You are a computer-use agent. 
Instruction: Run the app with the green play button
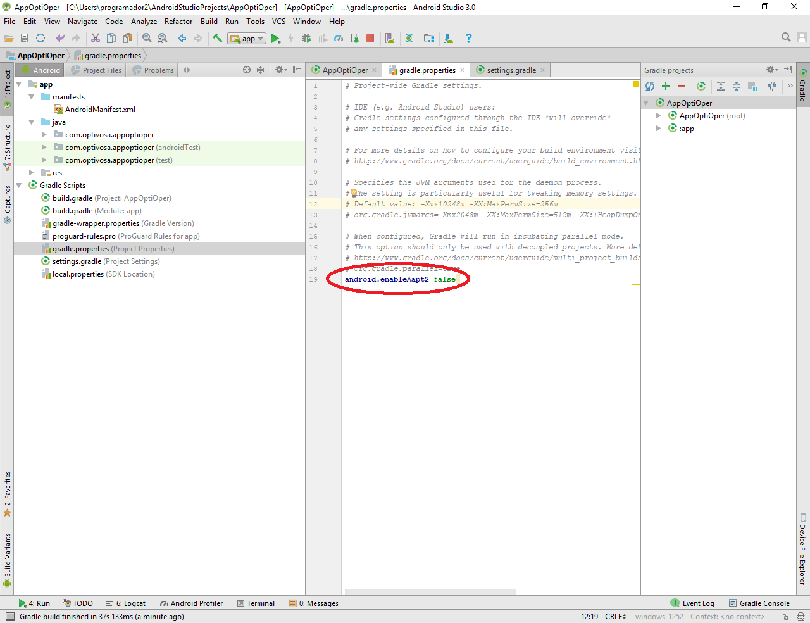click(275, 39)
